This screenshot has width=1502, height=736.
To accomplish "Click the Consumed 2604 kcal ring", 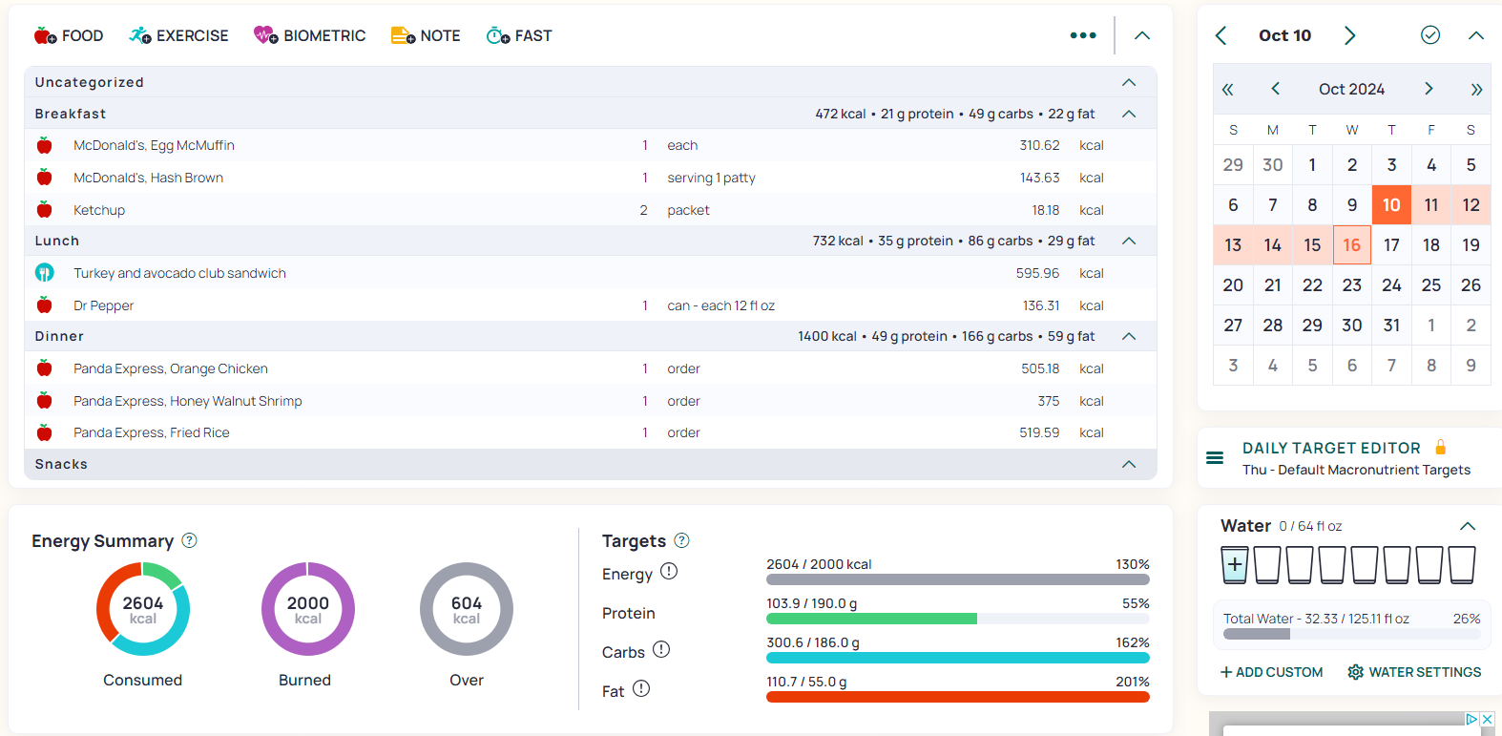I will [143, 609].
